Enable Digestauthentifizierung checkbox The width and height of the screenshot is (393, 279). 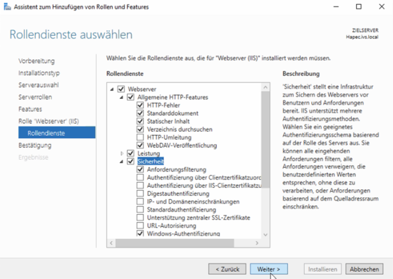click(x=140, y=193)
